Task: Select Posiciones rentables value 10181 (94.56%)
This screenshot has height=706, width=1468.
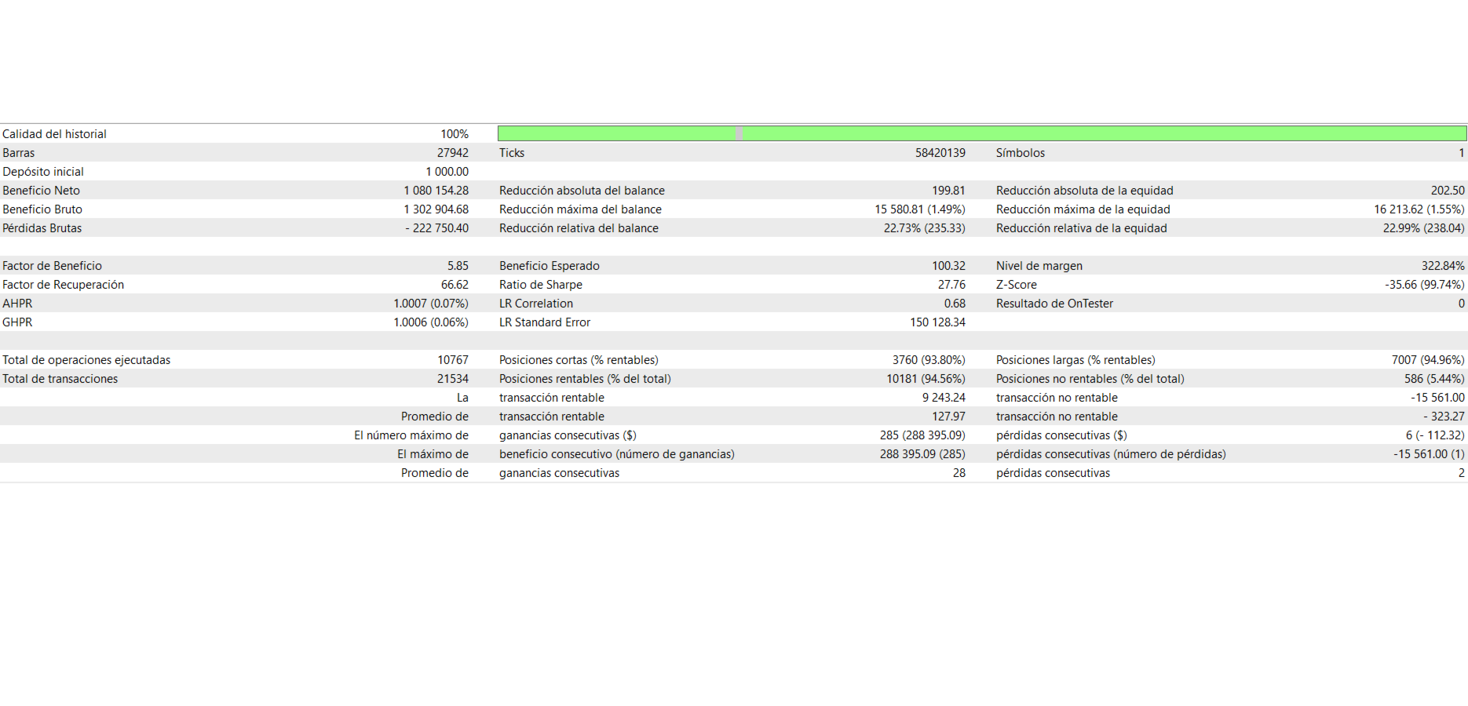Action: pos(926,379)
